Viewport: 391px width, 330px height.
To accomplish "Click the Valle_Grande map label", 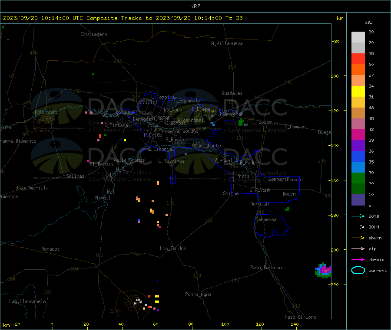I will 129,160.
